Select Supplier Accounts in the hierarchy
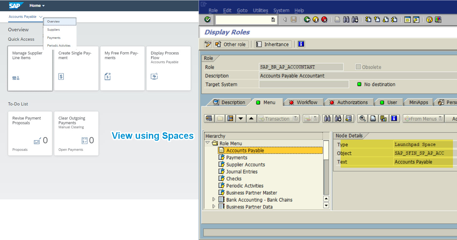Screen dimensions: 457x240 [246, 165]
